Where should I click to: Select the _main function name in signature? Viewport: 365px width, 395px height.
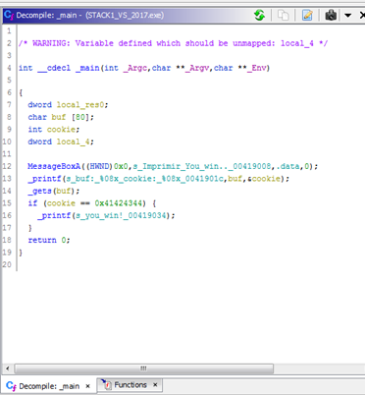pos(87,68)
